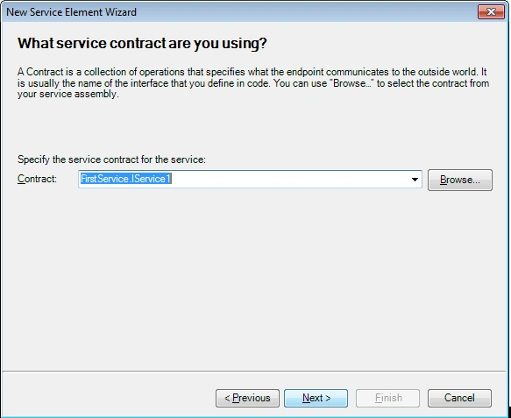Click the 'What service contract are you using?' heading
This screenshot has height=418, width=511.
(142, 43)
